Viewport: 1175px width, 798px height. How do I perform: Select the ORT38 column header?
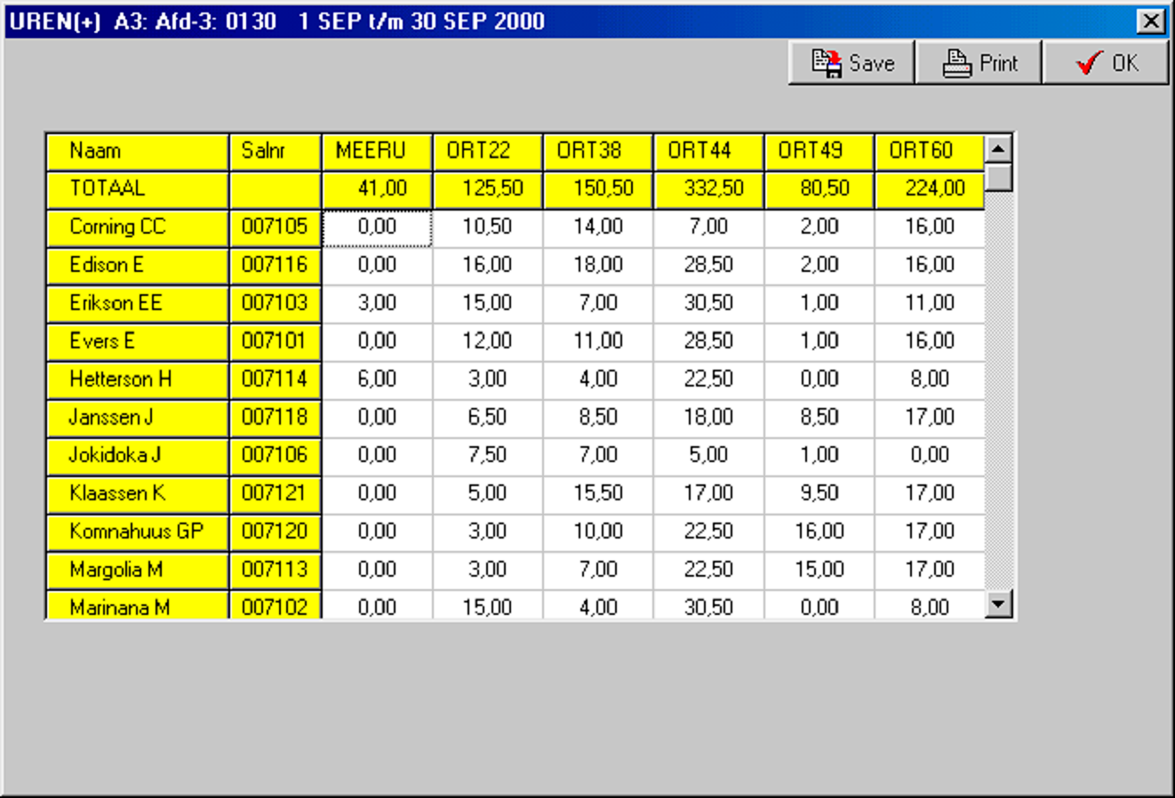[x=597, y=151]
